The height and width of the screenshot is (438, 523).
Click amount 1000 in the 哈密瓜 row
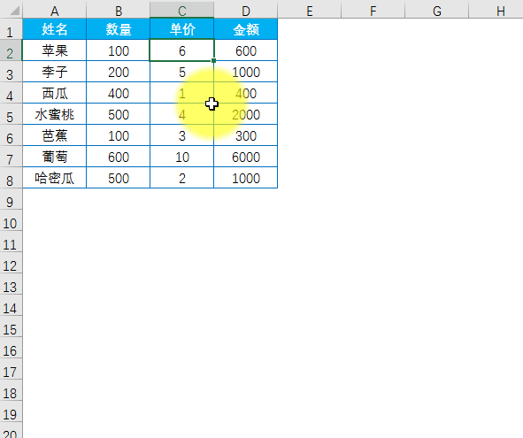[245, 178]
